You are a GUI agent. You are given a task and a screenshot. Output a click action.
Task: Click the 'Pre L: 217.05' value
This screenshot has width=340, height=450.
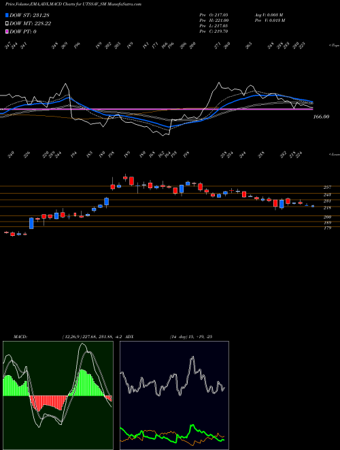pyautogui.click(x=214, y=26)
